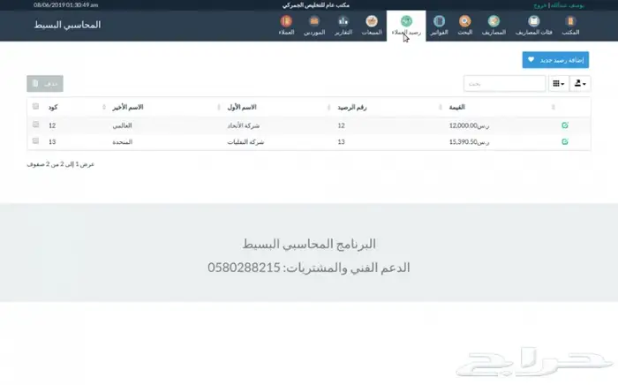
Task: Sort table by رقم الرصيد column header
Action: point(352,107)
